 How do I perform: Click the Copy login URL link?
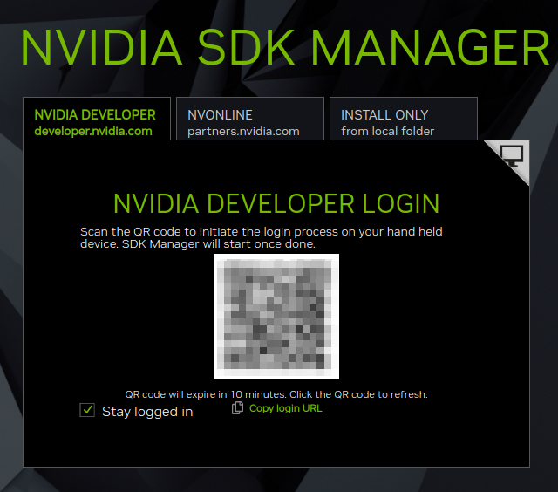tap(285, 408)
